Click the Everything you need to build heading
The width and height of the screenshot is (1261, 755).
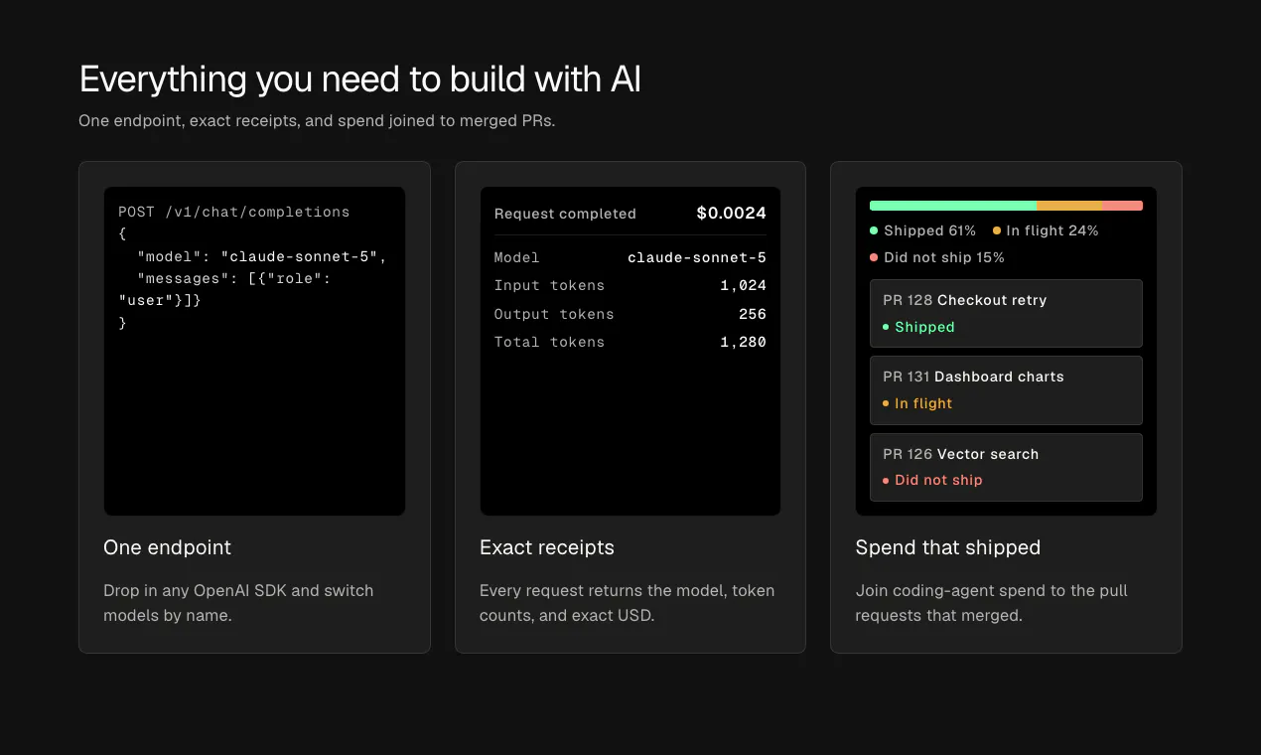(360, 79)
